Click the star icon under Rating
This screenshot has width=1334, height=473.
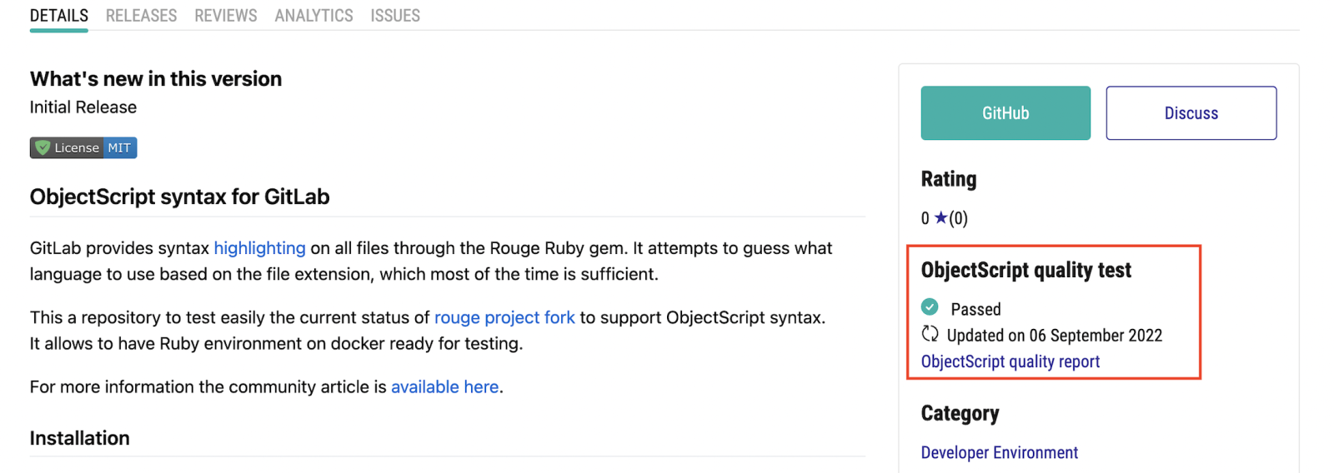940,218
